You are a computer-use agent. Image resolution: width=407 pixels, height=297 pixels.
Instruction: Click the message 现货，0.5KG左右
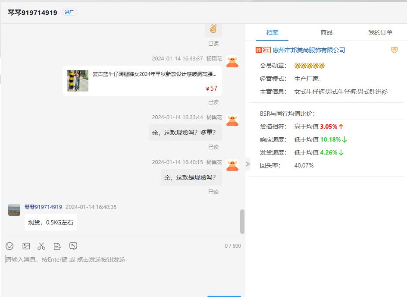[50, 222]
